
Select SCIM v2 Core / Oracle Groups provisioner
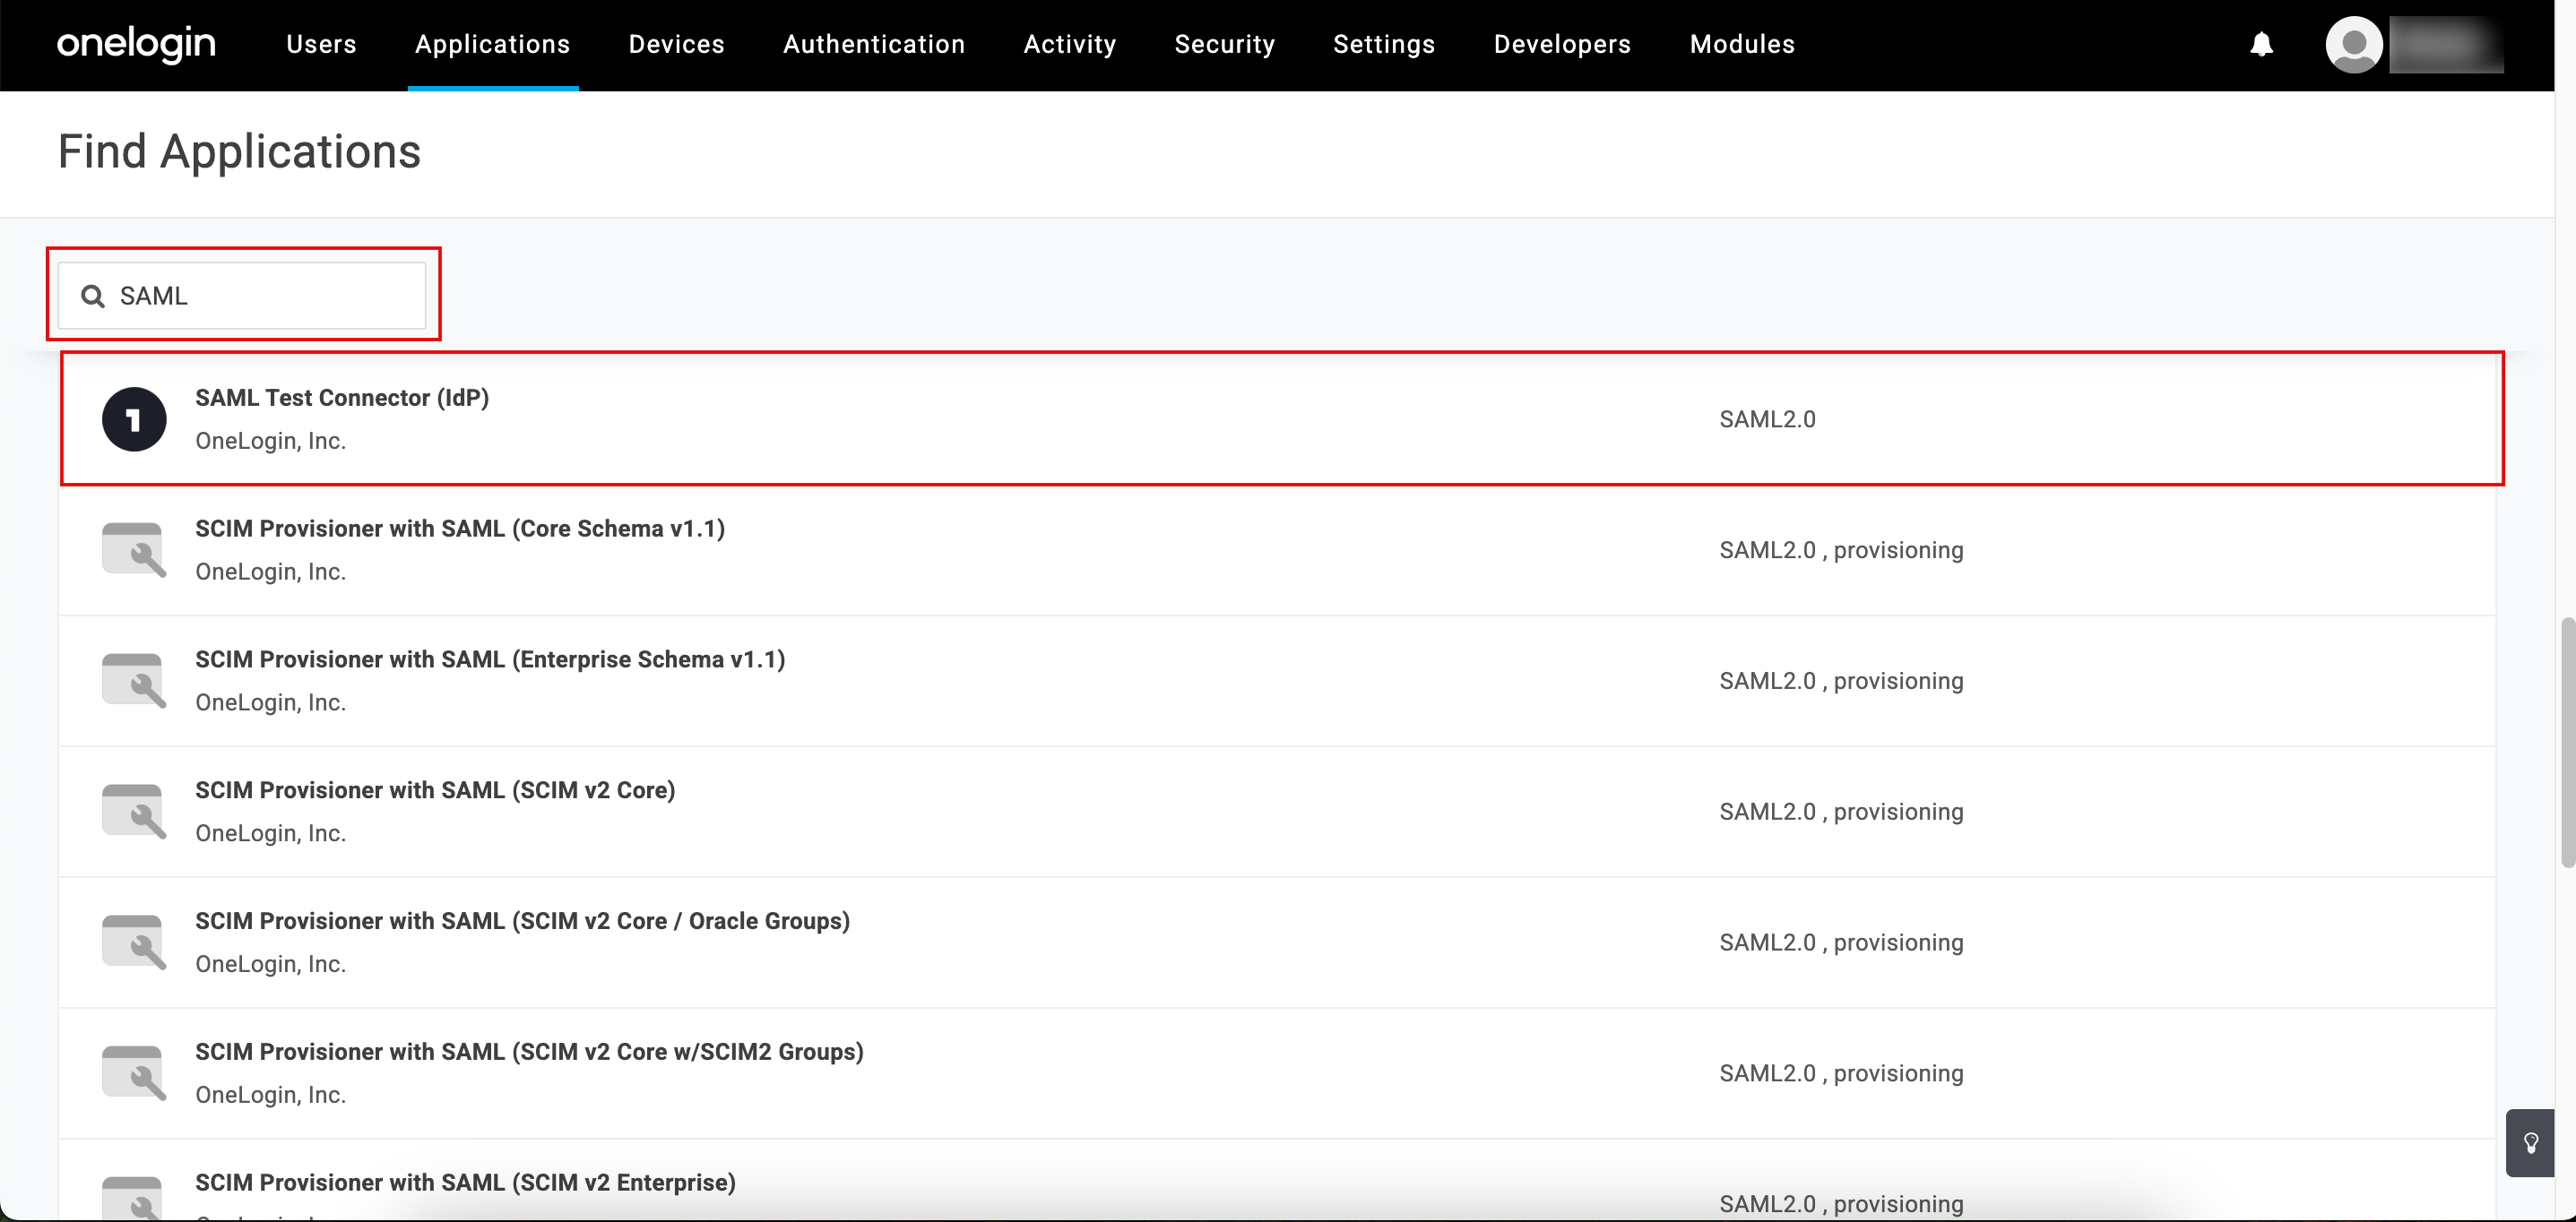[x=522, y=921]
